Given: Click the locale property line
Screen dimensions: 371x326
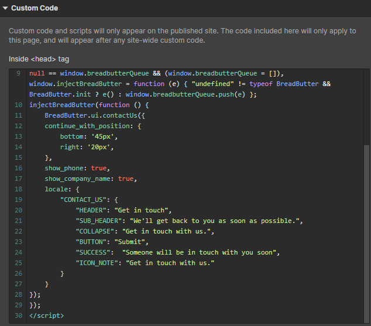Looking at the screenshot, I should pos(62,189).
